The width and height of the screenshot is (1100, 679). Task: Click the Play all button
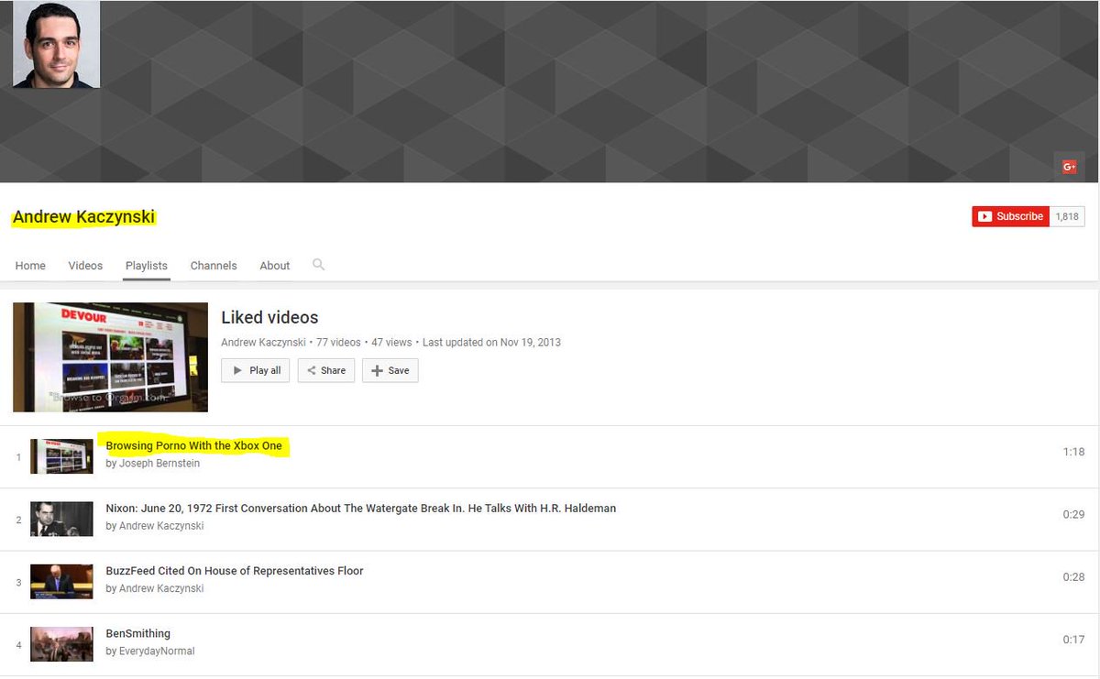[x=256, y=370]
